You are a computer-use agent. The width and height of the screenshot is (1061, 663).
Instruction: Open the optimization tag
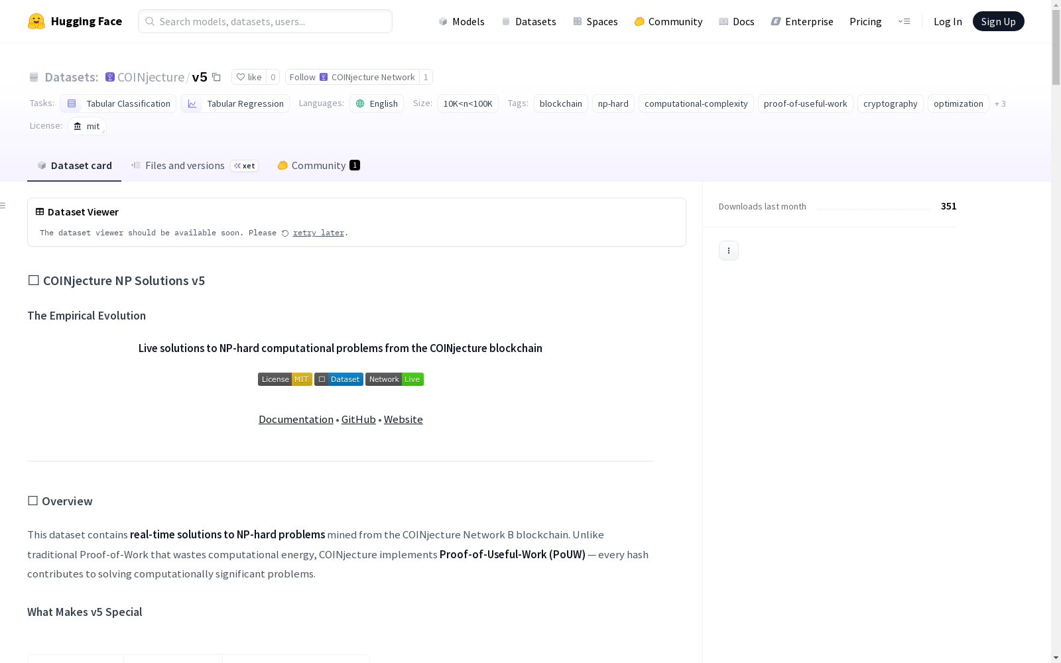tap(958, 103)
